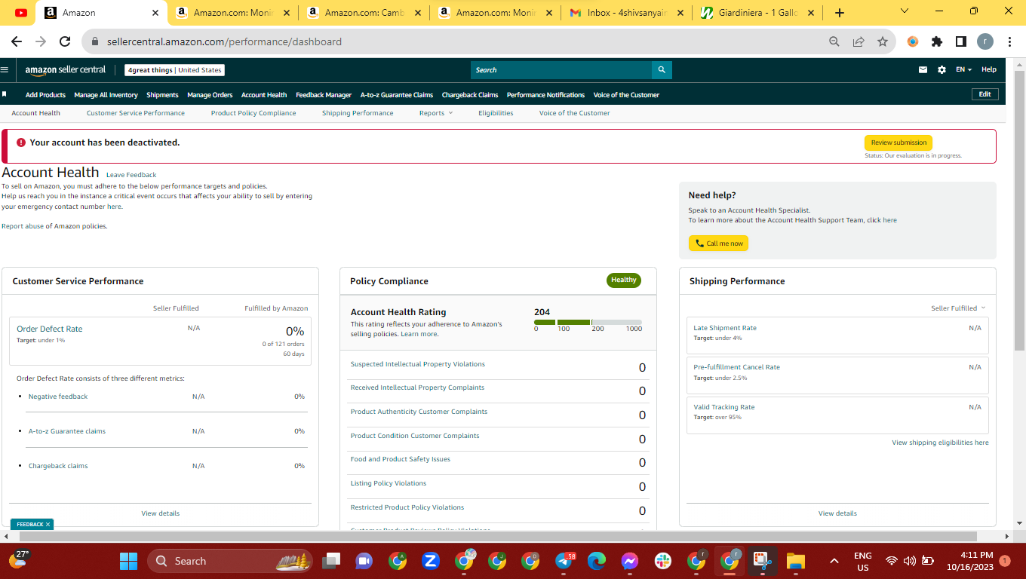
Task: Bookmark this page with the star icon
Action: 883,41
